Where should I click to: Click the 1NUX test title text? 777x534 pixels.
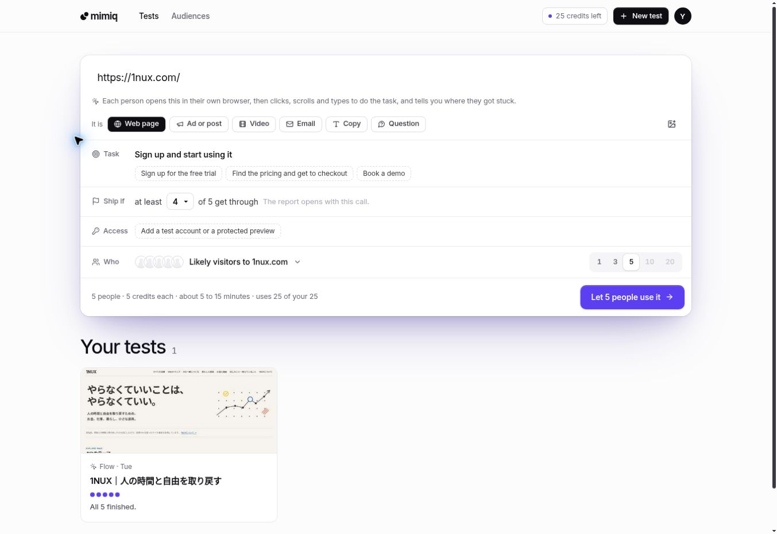(x=156, y=481)
